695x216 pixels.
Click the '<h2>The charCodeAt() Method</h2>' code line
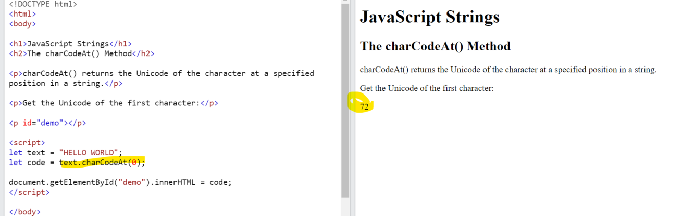click(x=82, y=53)
